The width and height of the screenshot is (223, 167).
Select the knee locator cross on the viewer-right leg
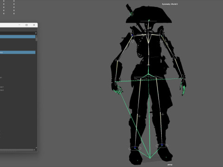click(163, 115)
